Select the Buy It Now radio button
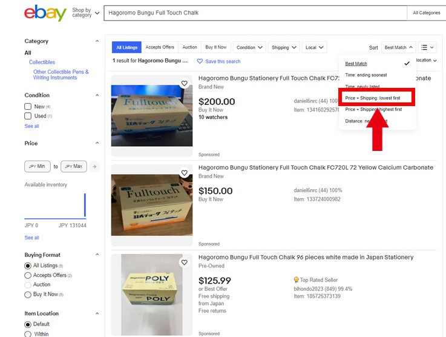This screenshot has width=446, height=337. [28, 295]
